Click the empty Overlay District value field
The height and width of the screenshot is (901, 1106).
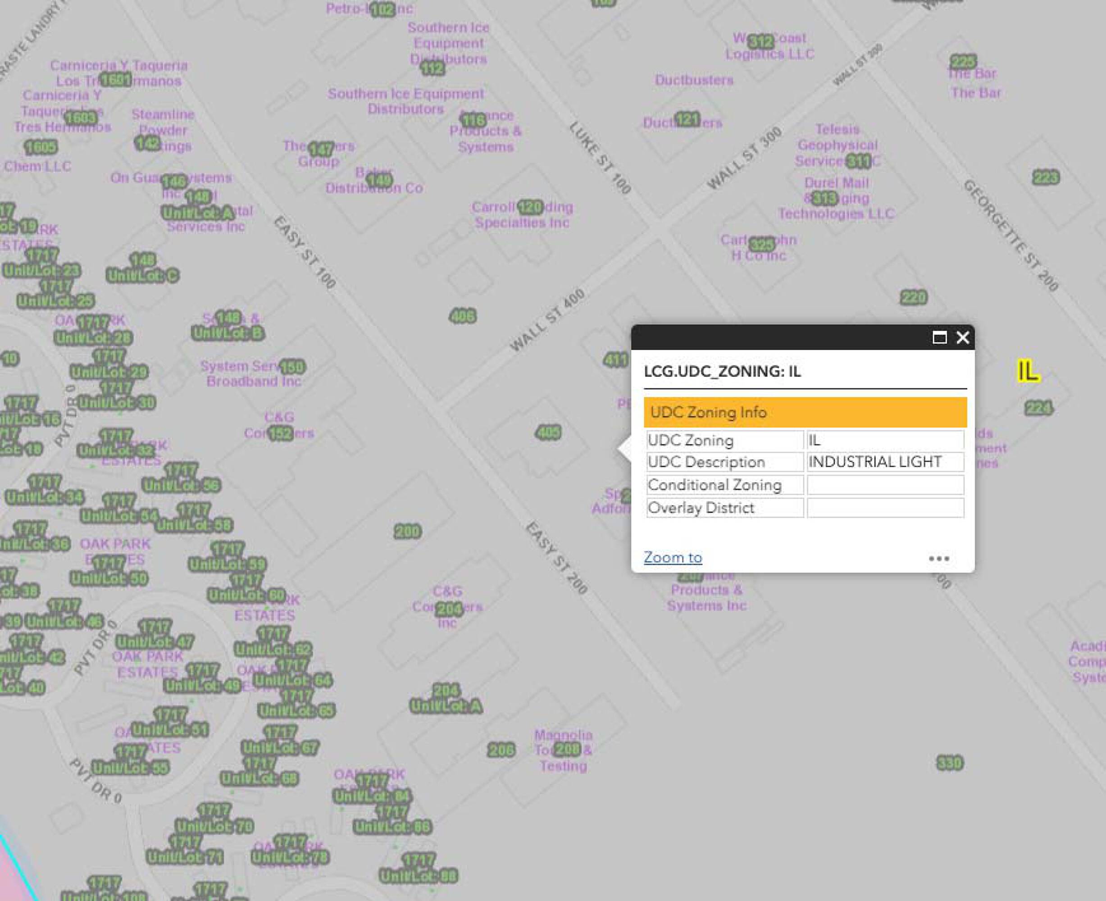[x=885, y=508]
